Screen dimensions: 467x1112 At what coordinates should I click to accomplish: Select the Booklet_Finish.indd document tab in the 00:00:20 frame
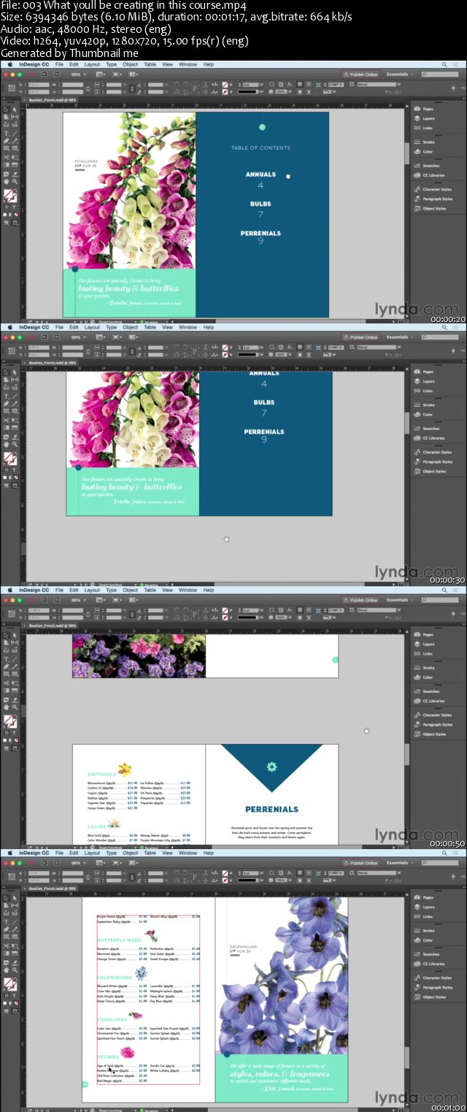(53, 99)
